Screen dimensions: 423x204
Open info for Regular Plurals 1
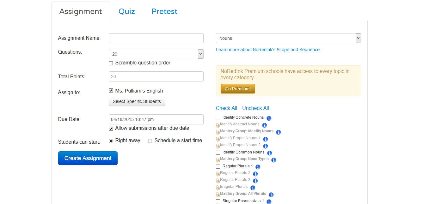pyautogui.click(x=258, y=167)
